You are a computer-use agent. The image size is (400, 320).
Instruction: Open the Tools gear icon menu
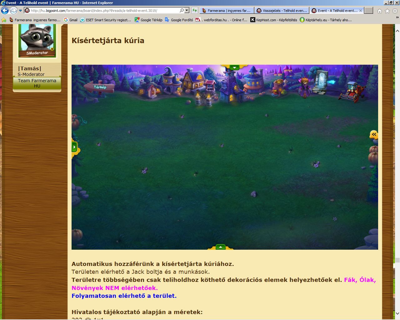pyautogui.click(x=395, y=11)
